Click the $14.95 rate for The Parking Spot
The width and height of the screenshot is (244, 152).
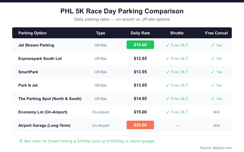(x=140, y=98)
